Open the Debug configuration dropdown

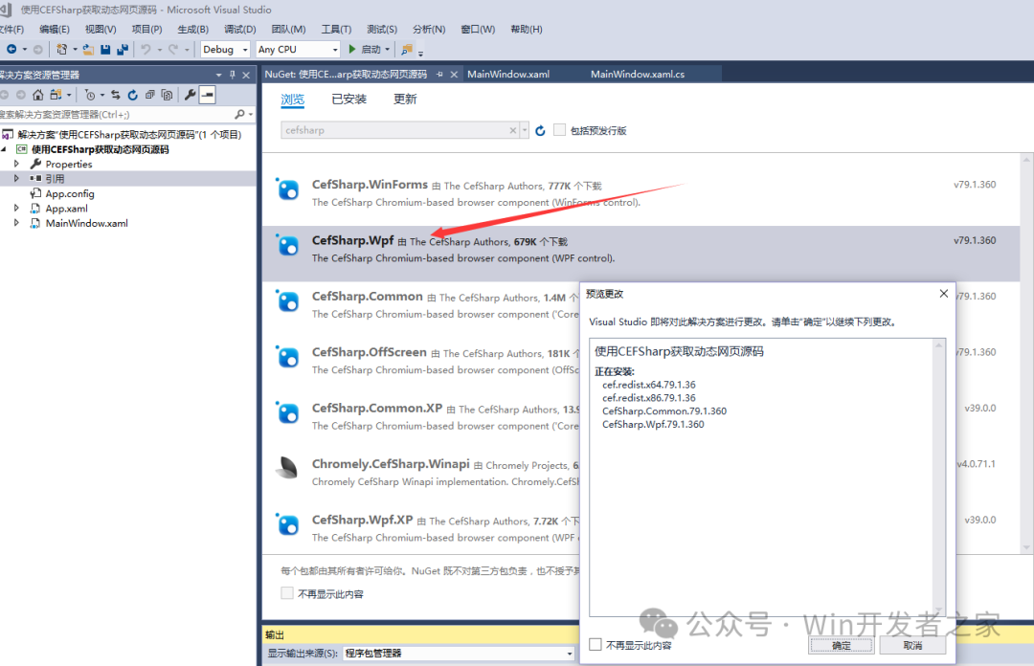(x=225, y=49)
